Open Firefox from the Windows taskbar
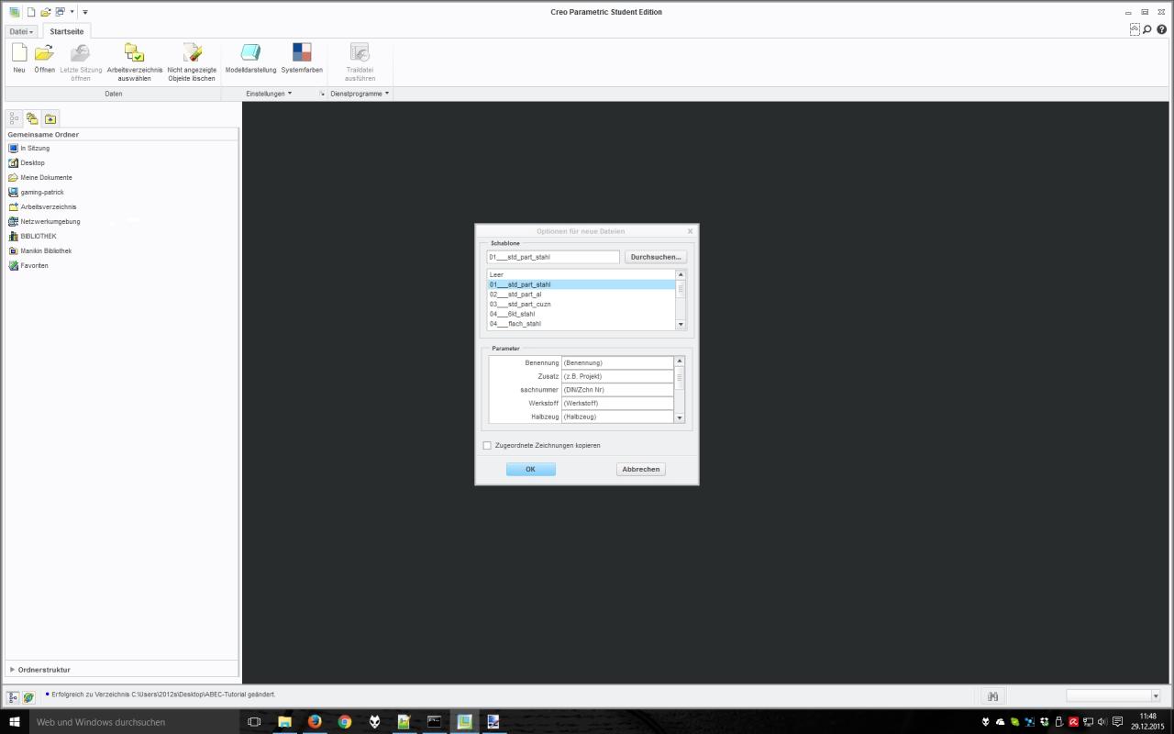Image resolution: width=1174 pixels, height=734 pixels. [x=315, y=722]
